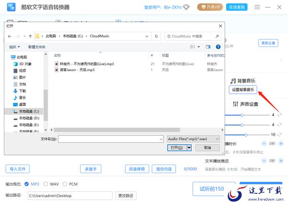Screen dimensions: 288x203
Task: Expand the 打开 button split arrow
Action: [x=189, y=148]
